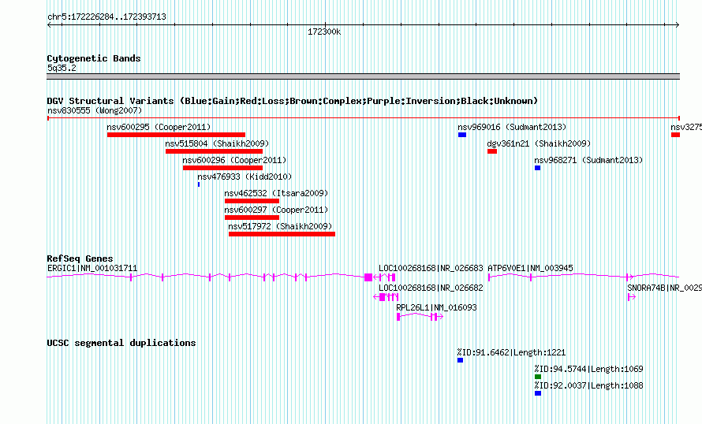Click the nsv969016 (Sudmant2013) label
The image size is (702, 424).
coord(512,127)
